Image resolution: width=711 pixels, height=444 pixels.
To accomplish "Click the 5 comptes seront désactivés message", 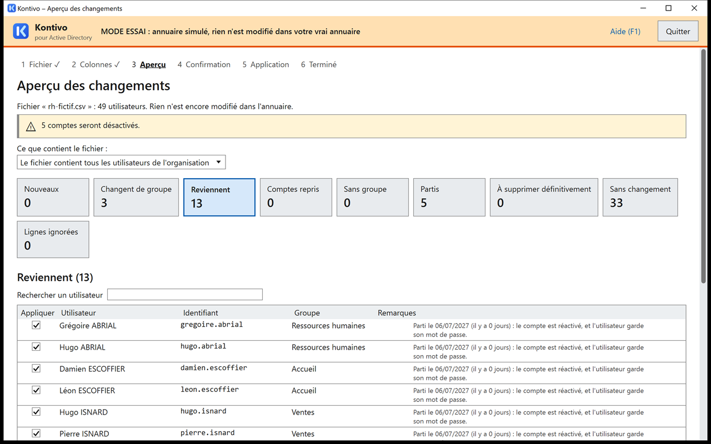I will [x=91, y=125].
